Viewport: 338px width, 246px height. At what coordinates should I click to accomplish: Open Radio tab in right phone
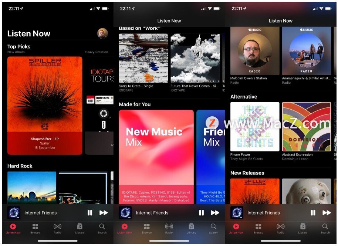[280, 229]
